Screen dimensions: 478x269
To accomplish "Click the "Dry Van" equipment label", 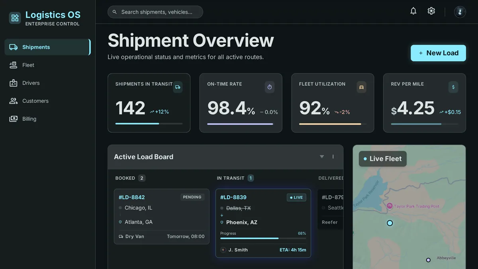I will pyautogui.click(x=135, y=236).
